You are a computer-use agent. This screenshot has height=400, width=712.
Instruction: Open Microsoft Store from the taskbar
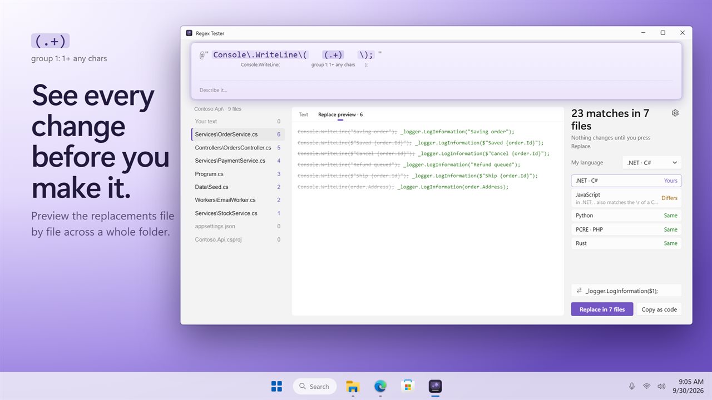coord(408,386)
